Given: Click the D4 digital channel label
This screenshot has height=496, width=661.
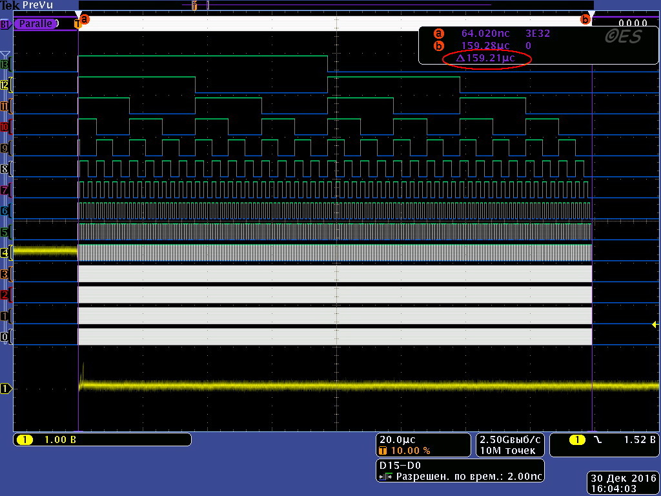Looking at the screenshot, I should 5,253.
